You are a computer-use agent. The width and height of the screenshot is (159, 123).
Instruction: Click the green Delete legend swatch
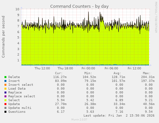(x=5, y=77)
